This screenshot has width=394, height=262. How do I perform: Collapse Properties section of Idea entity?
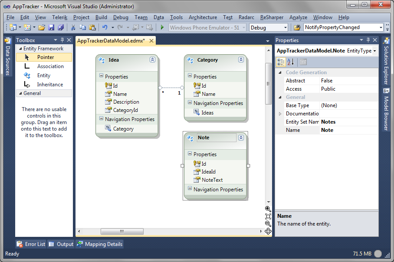tap(101, 75)
